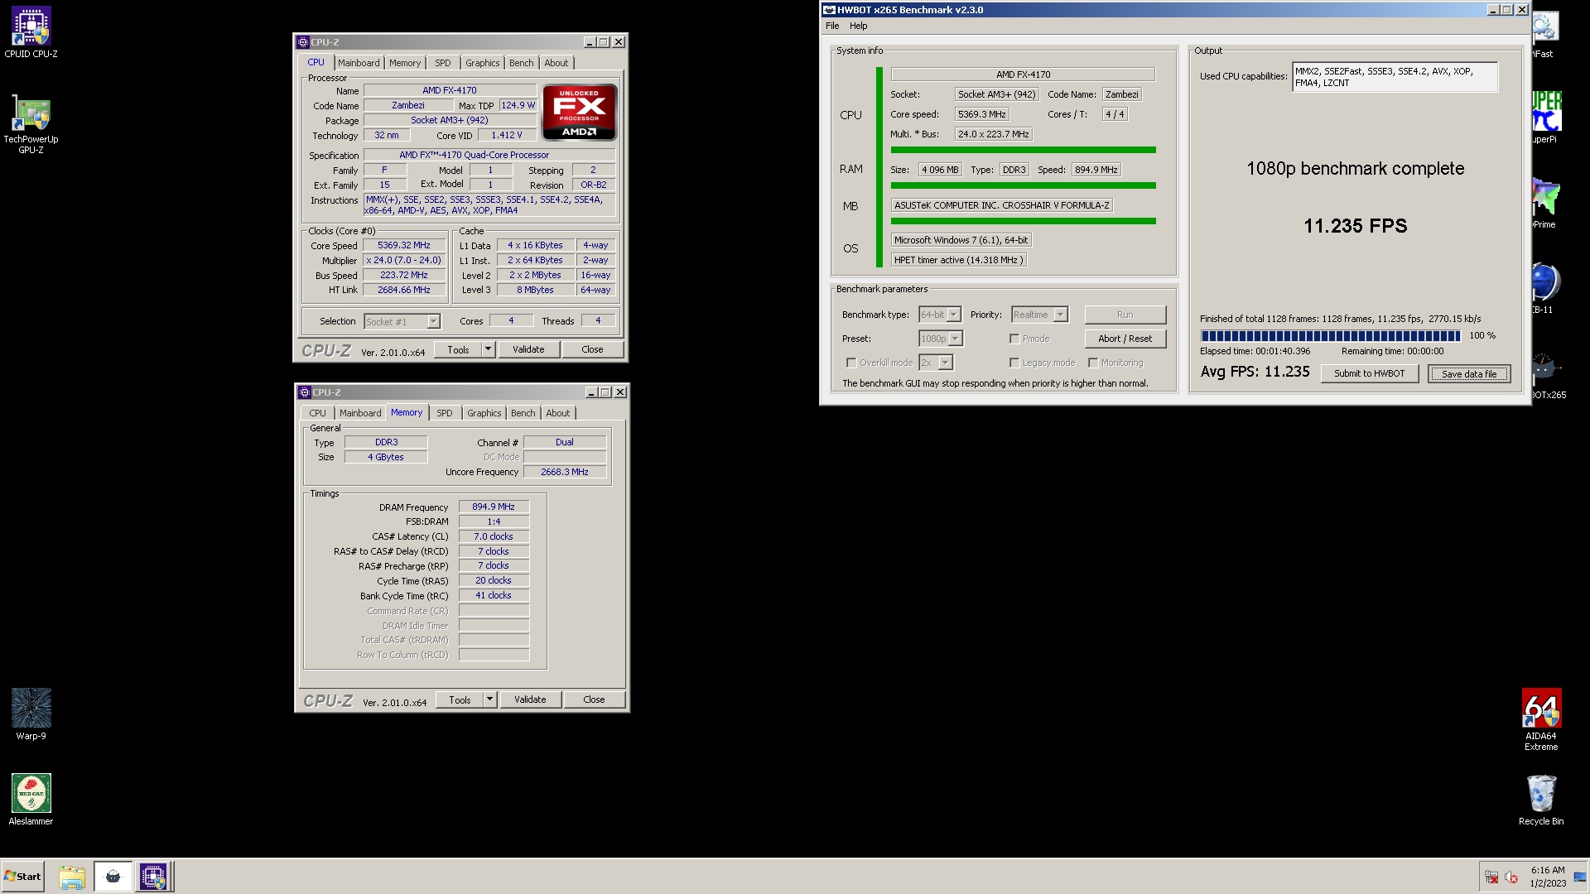Enable the Pmode checkbox
Screen dimensions: 1590x894
pos(1014,339)
